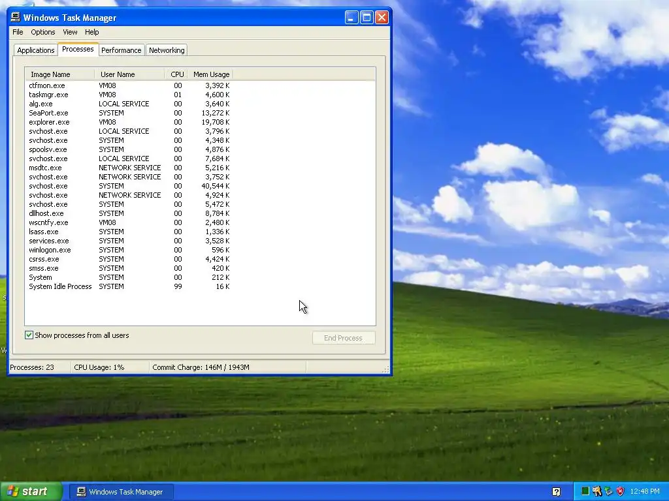Open the Options menu
669x501 pixels.
coord(42,32)
